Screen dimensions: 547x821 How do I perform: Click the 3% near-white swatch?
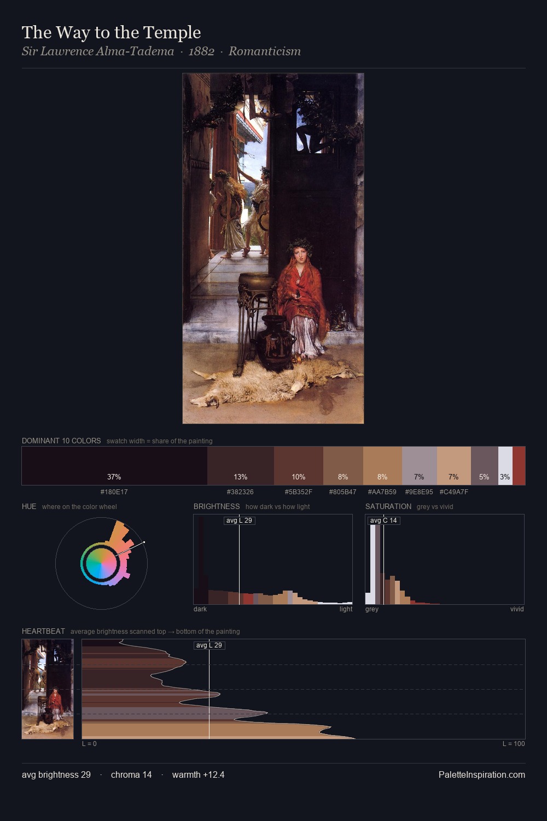tap(505, 466)
